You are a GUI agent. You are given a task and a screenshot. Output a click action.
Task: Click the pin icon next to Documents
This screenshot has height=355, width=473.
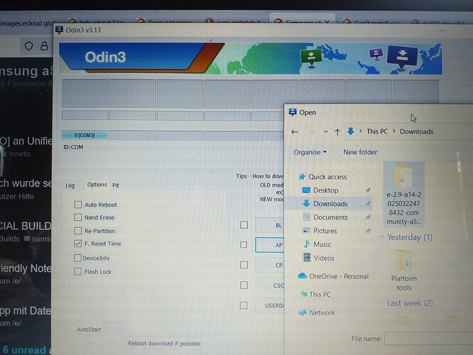368,217
